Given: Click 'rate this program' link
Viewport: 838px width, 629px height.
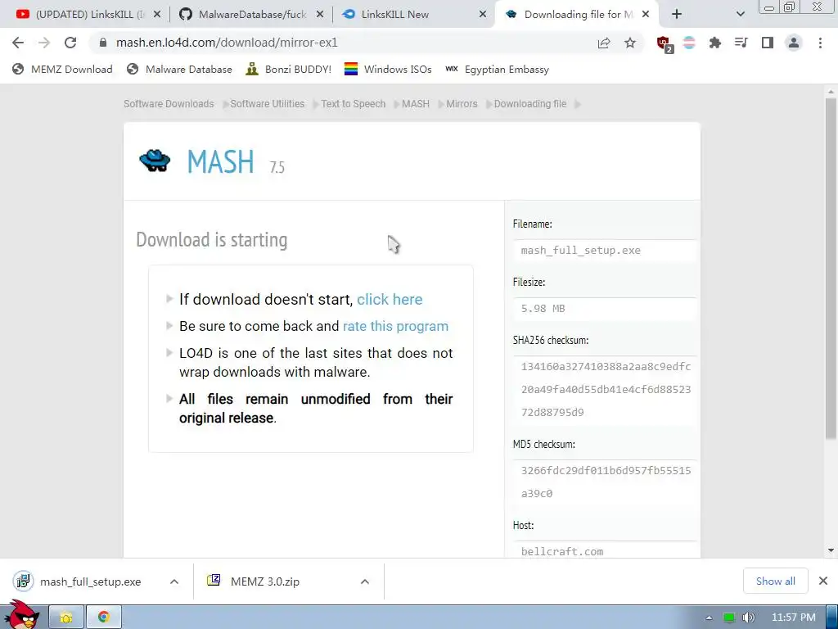Looking at the screenshot, I should coord(395,326).
